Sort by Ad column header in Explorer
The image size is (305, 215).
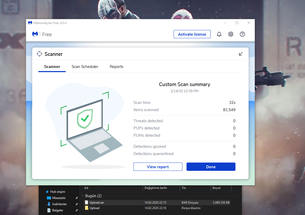86,188
